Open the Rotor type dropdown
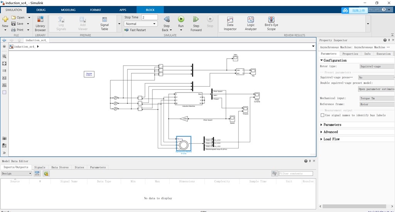This screenshot has height=212, width=395. [x=377, y=66]
